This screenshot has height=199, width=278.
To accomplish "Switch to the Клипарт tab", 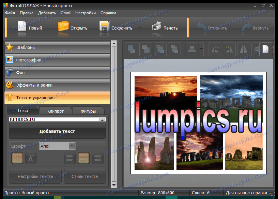I will [56, 111].
